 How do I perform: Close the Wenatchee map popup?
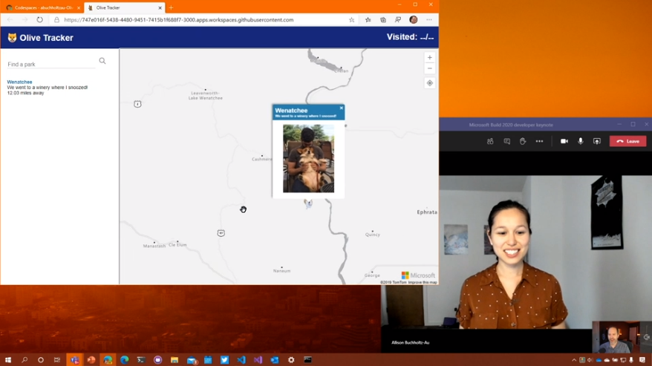[x=342, y=108]
